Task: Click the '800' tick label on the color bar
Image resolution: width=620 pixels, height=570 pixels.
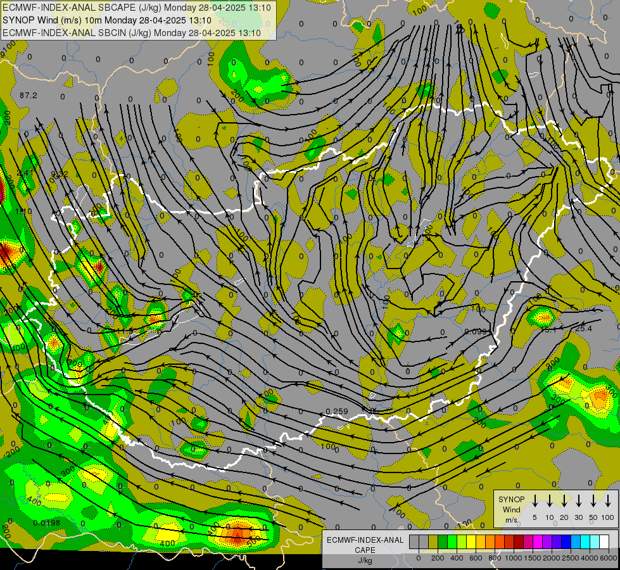Action: click(x=495, y=558)
